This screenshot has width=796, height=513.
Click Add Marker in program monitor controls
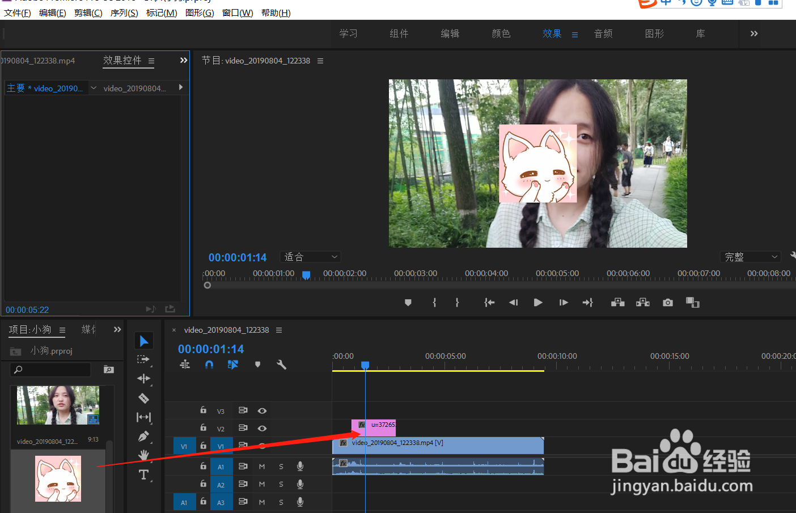pyautogui.click(x=408, y=303)
